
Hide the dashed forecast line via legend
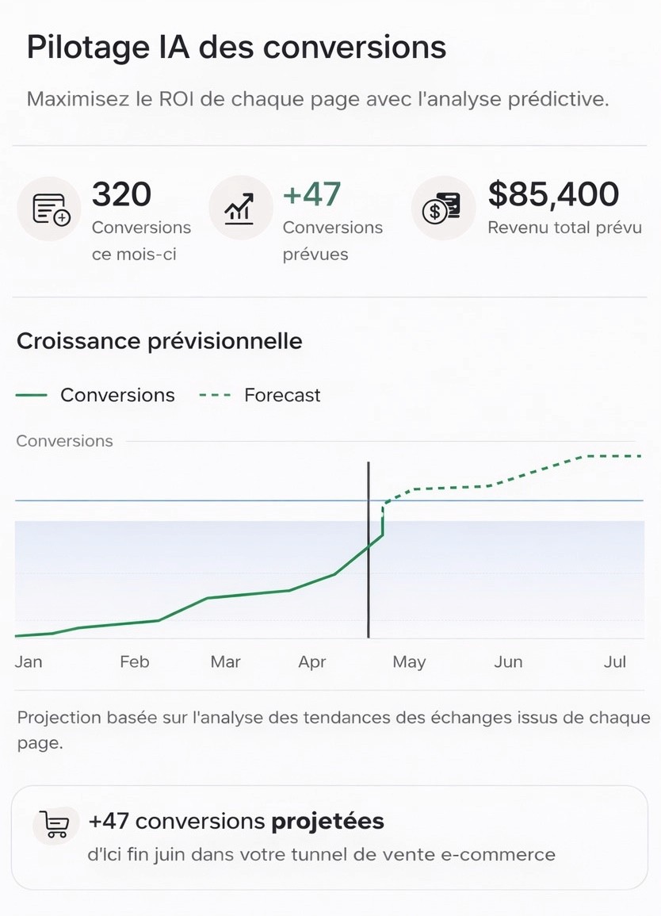tap(262, 395)
